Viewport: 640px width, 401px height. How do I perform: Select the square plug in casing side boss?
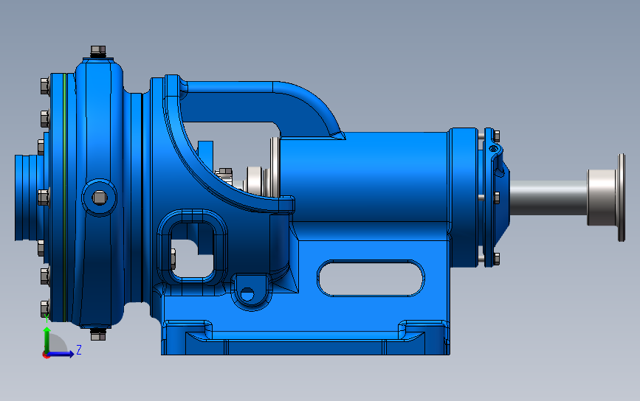tap(99, 198)
